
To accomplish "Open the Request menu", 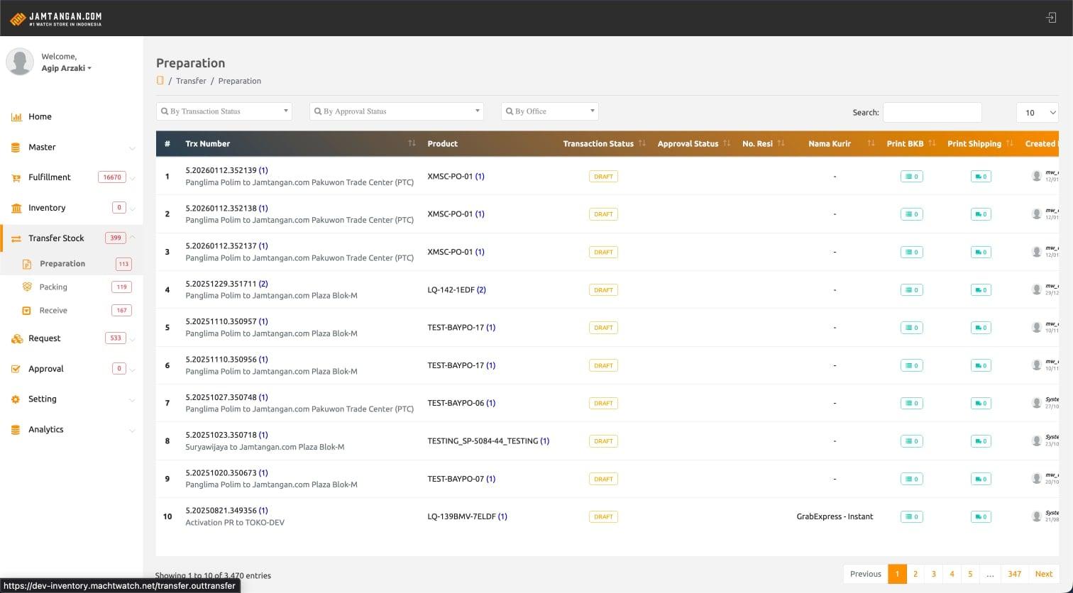I will coord(71,338).
